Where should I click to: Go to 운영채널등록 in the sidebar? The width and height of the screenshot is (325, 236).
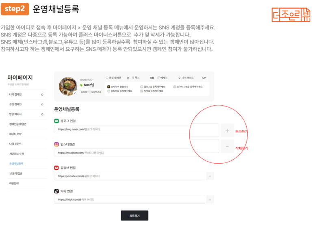point(16,163)
